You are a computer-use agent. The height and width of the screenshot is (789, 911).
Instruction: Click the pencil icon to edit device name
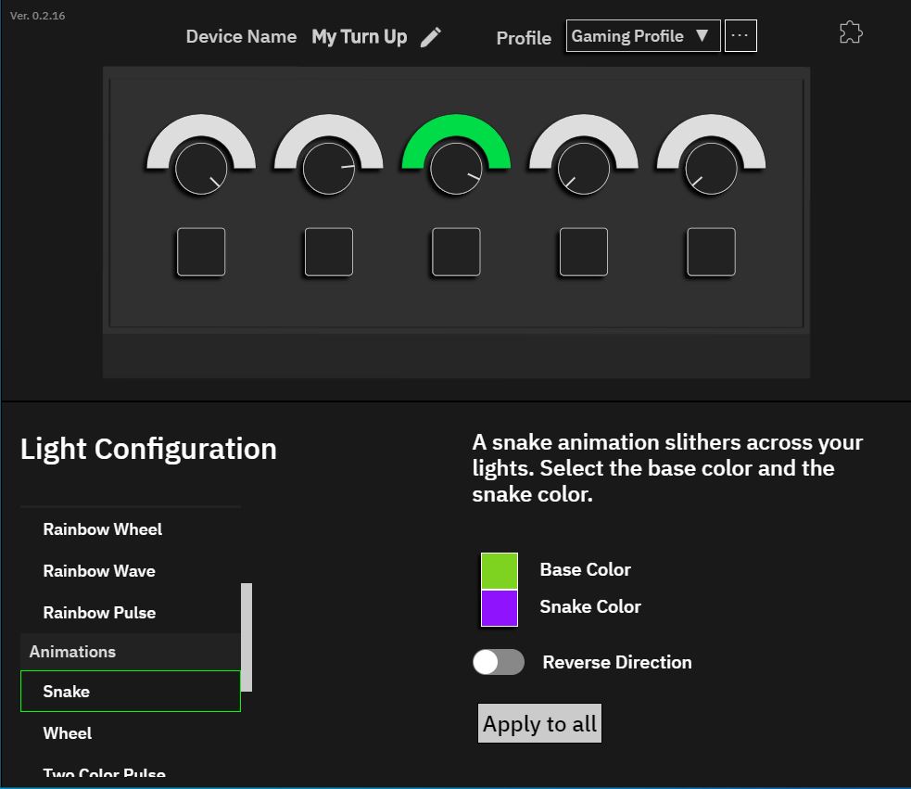coord(431,37)
